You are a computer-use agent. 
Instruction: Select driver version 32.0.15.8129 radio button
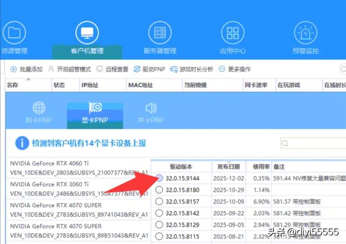point(159,225)
